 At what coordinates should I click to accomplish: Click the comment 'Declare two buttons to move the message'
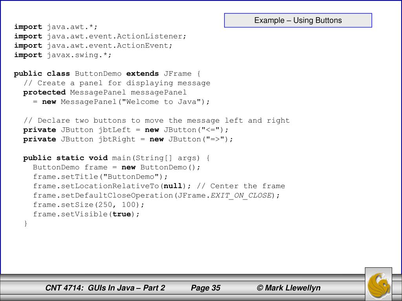[x=156, y=120]
